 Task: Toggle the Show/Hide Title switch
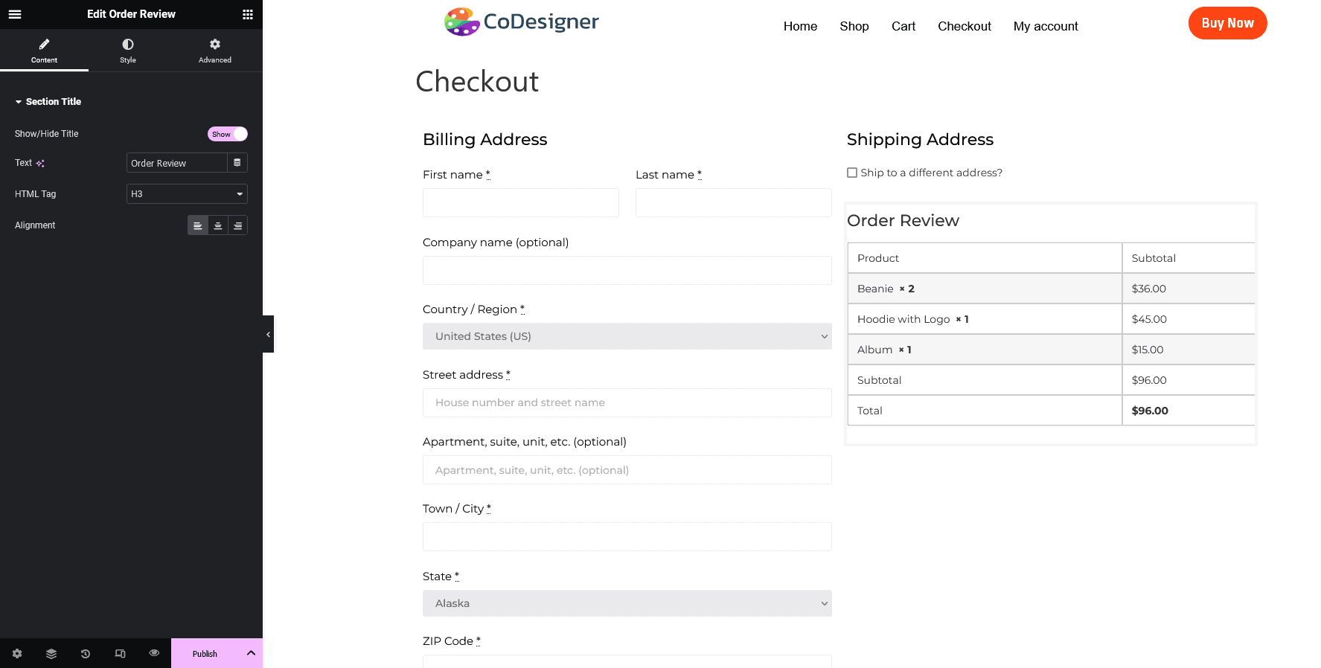point(227,134)
